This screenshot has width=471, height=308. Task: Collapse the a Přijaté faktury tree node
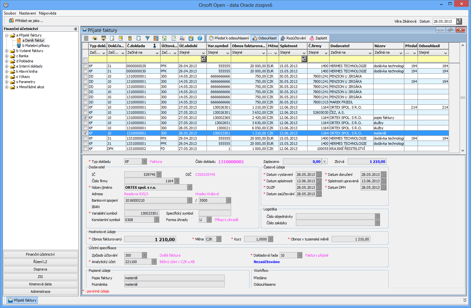click(6, 35)
